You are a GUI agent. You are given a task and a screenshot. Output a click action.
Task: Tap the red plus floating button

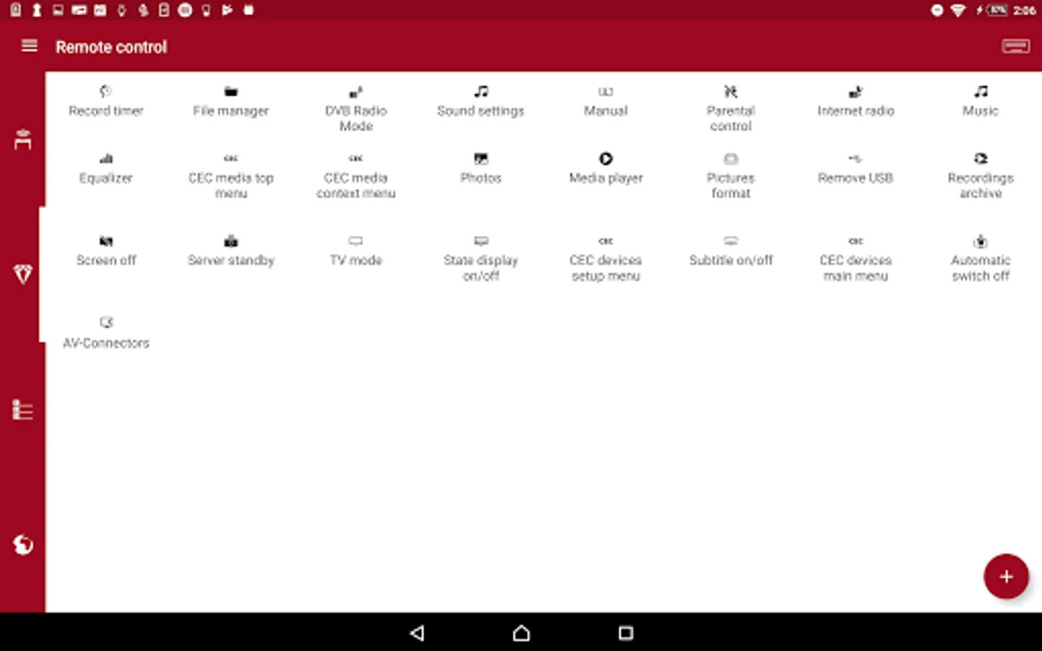1006,576
